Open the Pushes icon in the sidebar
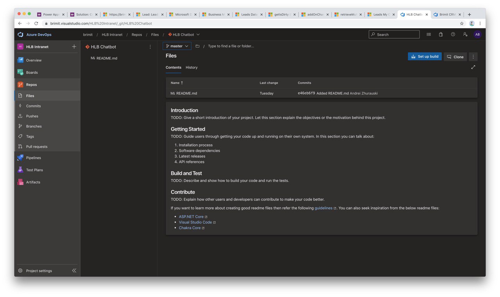 click(x=20, y=116)
